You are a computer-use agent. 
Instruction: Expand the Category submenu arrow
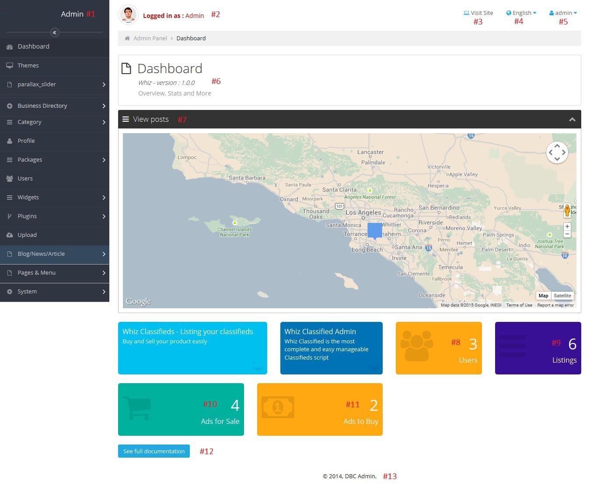click(x=104, y=122)
